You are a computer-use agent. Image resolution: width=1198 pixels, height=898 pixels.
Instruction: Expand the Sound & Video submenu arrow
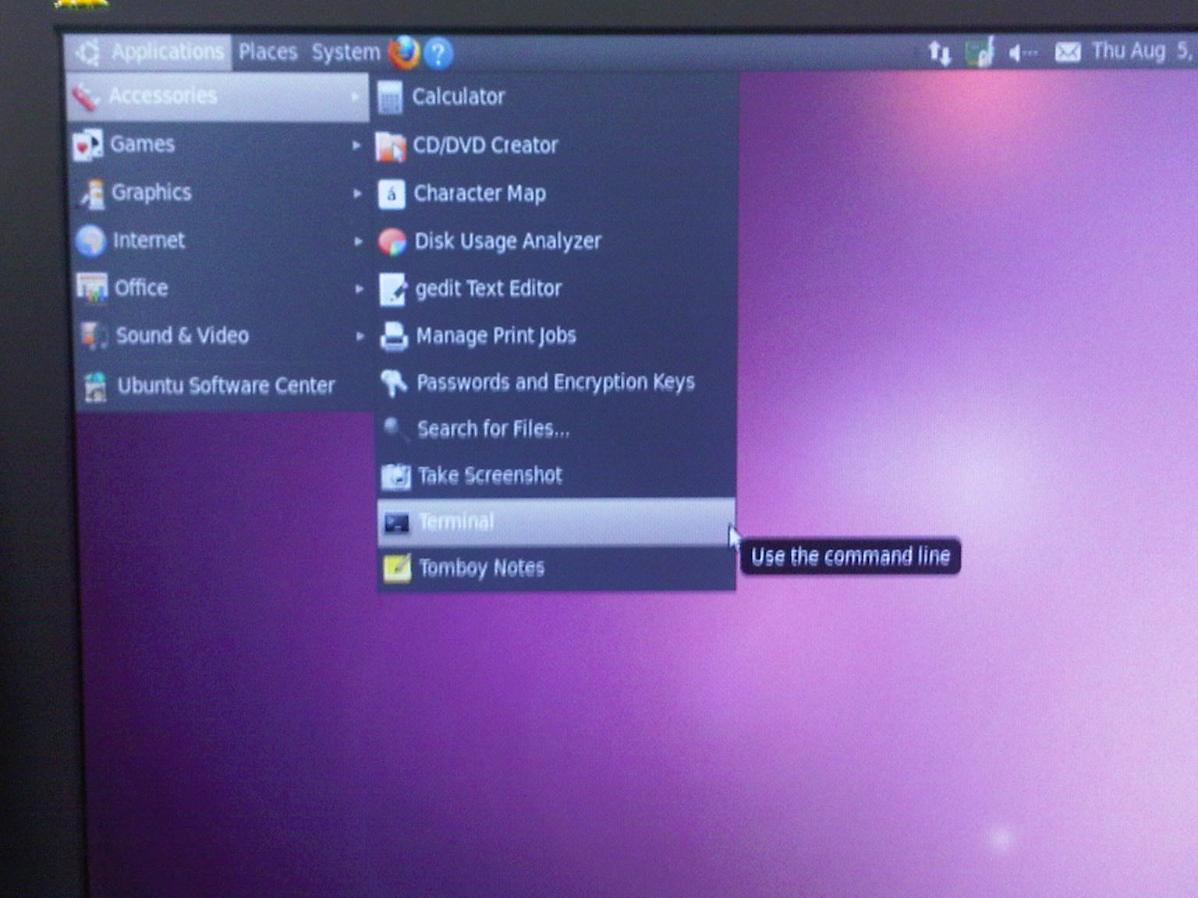click(360, 337)
